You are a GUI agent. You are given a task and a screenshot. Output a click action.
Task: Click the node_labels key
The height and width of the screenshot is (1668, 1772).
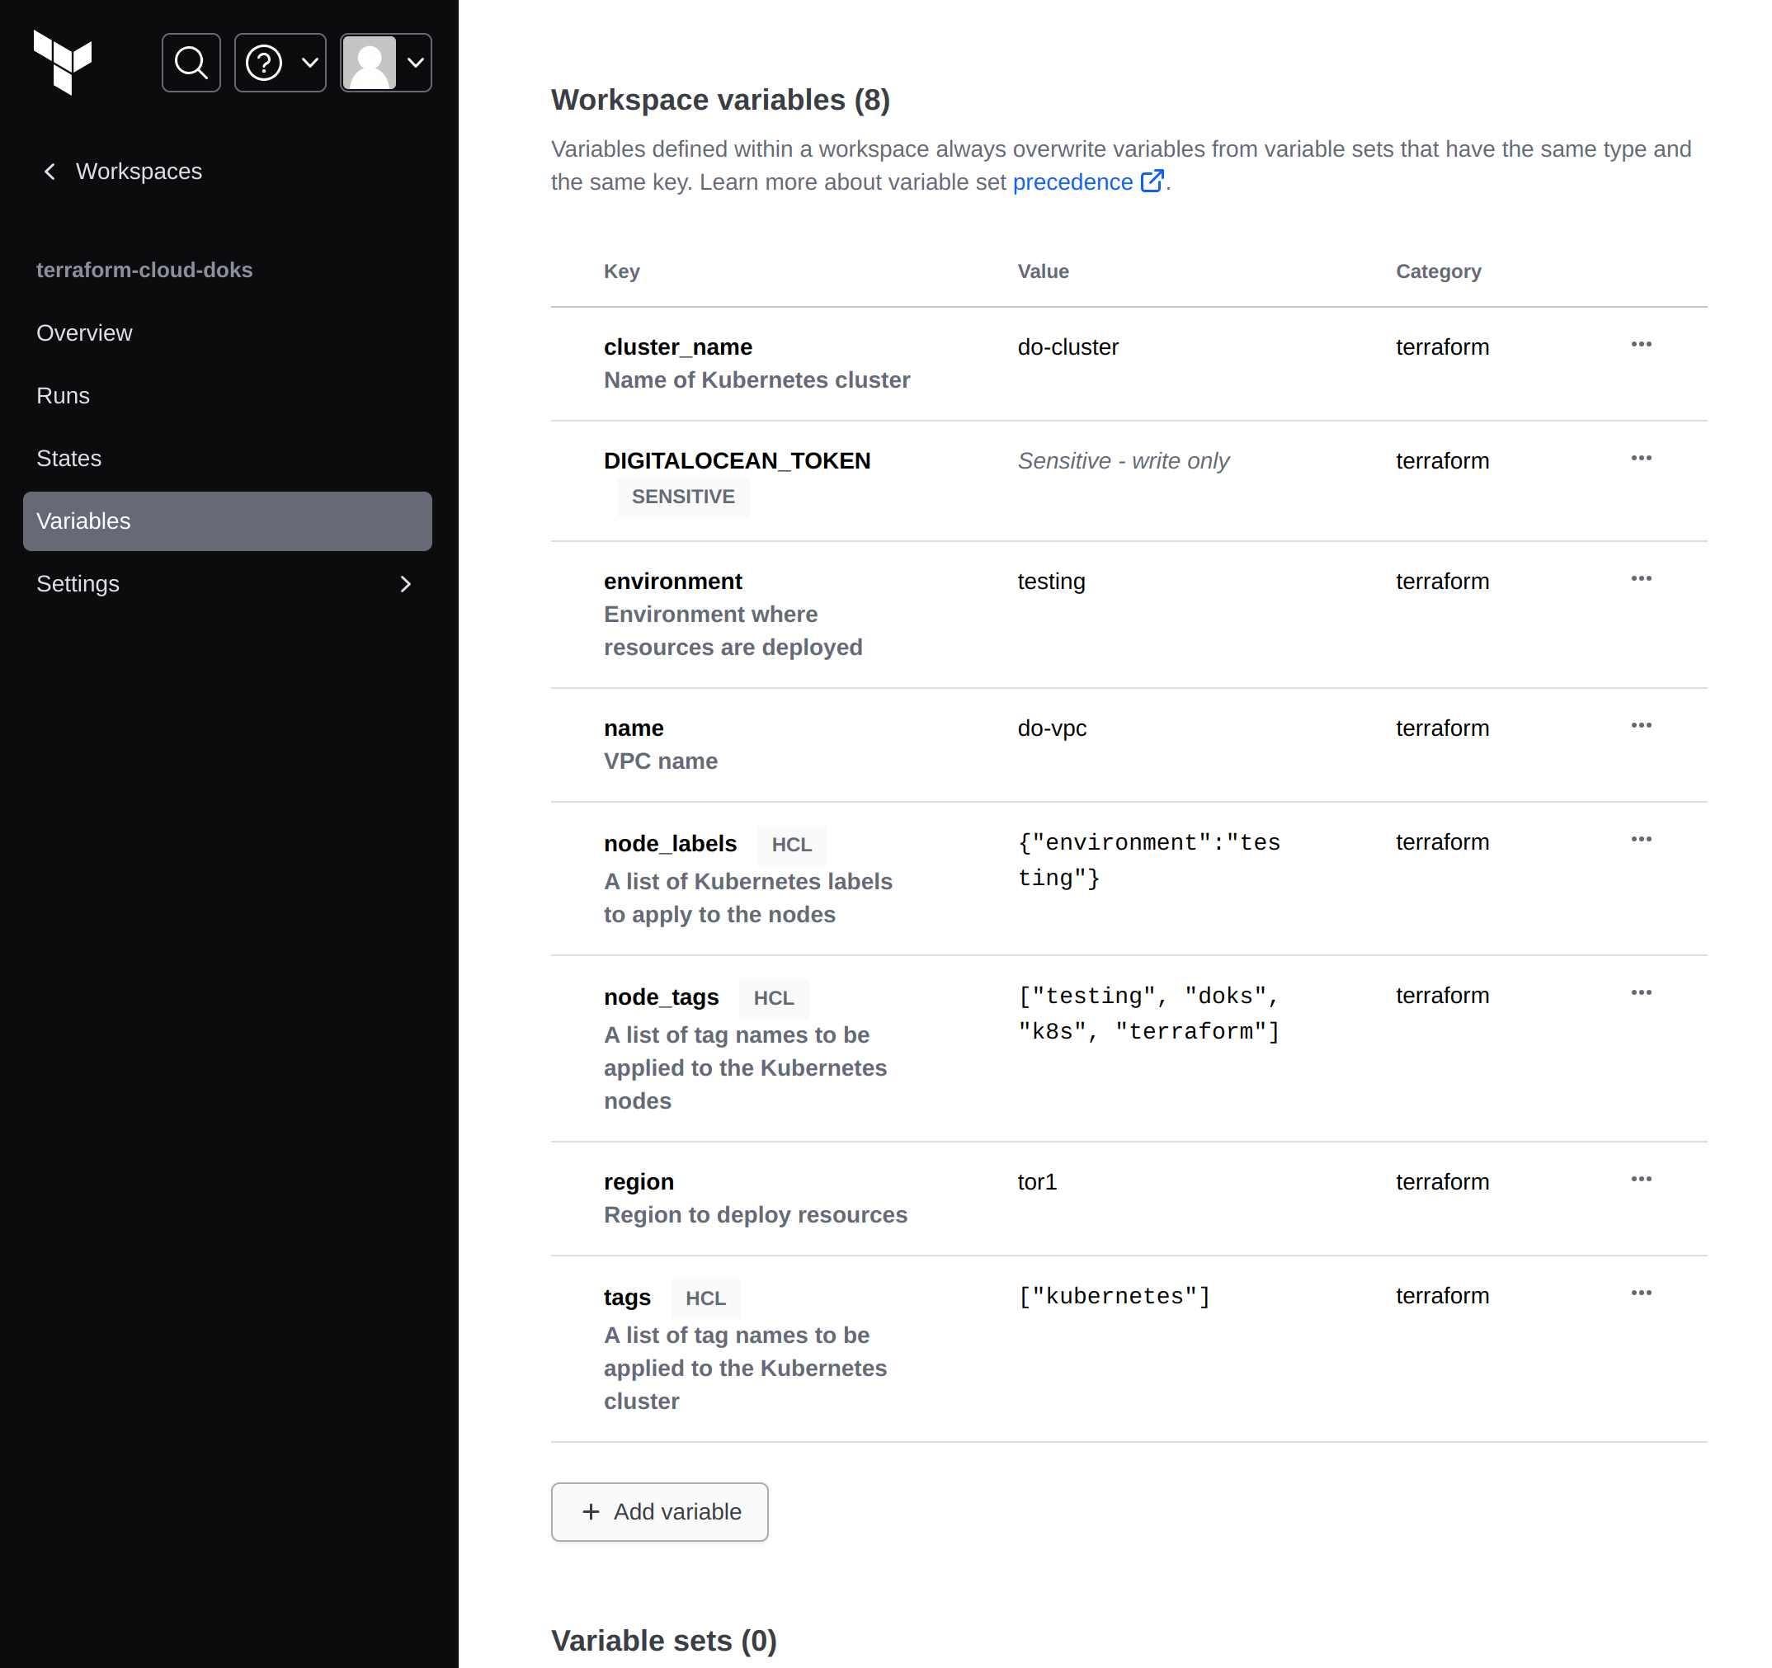click(671, 843)
